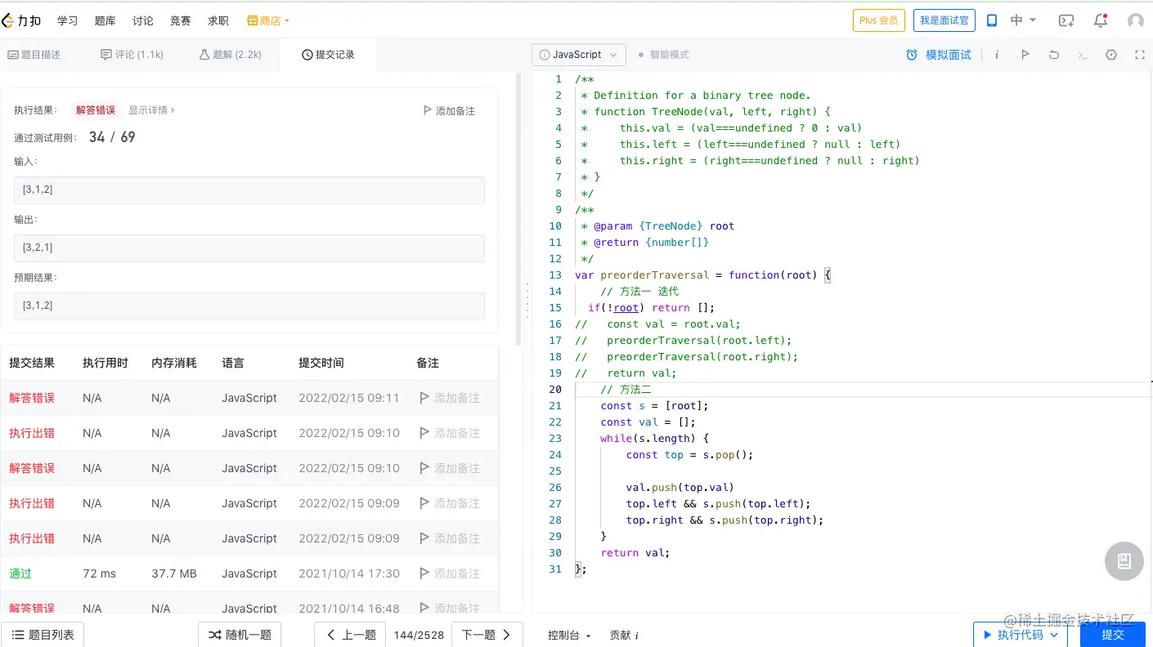This screenshot has width=1153, height=647.
Task: Go to previous problem 上一题
Action: pyautogui.click(x=351, y=635)
